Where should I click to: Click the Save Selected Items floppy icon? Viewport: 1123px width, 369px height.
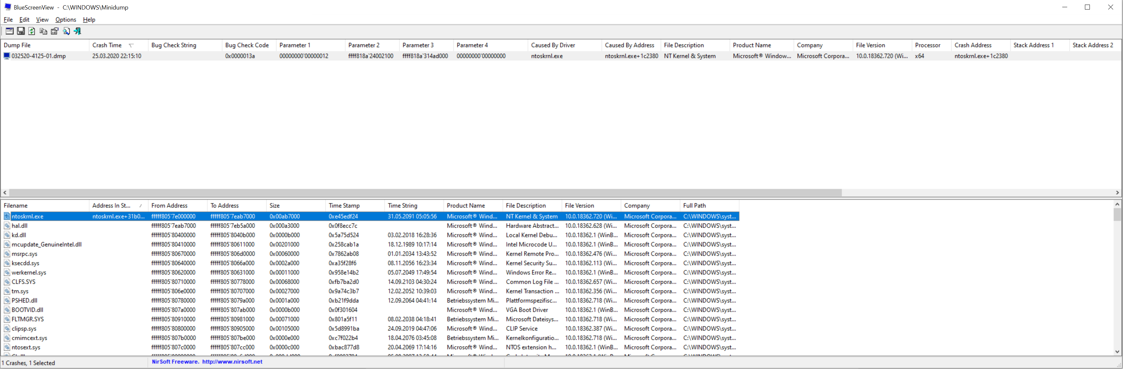click(20, 31)
